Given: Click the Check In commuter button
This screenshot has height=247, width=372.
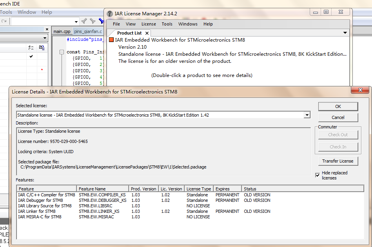Looking at the screenshot, I should click(x=338, y=147).
